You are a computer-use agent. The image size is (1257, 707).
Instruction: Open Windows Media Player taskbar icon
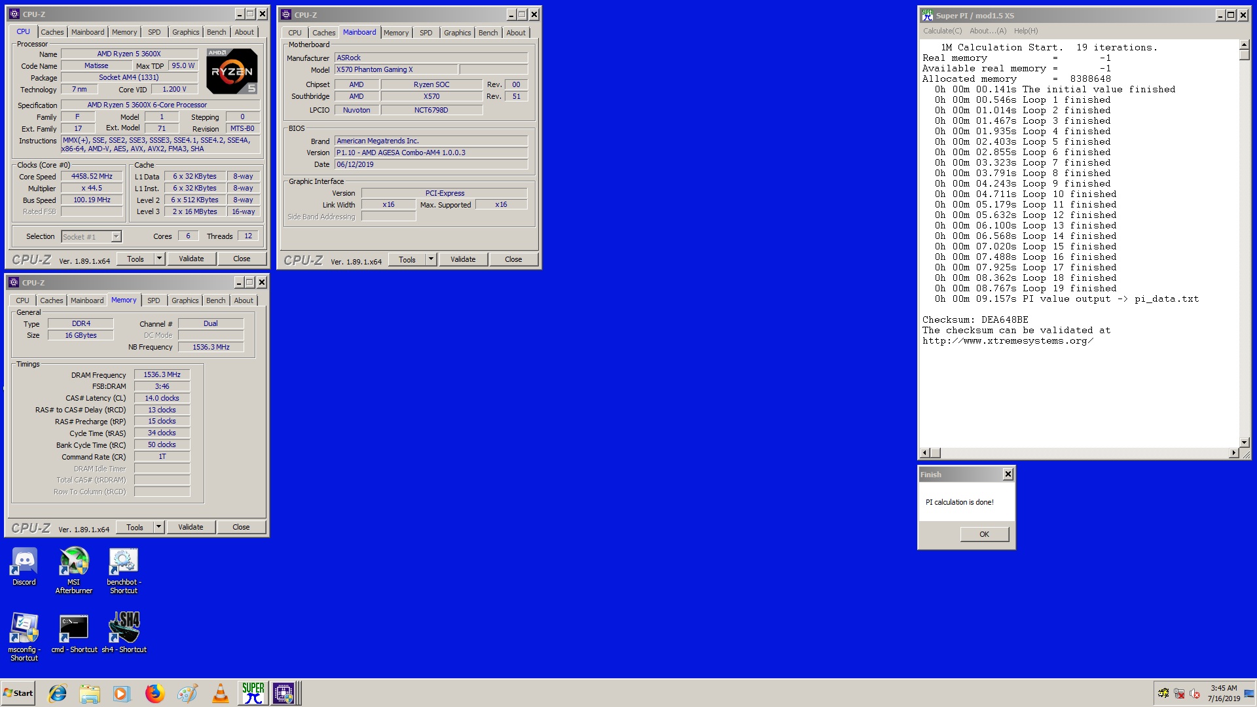click(x=122, y=693)
